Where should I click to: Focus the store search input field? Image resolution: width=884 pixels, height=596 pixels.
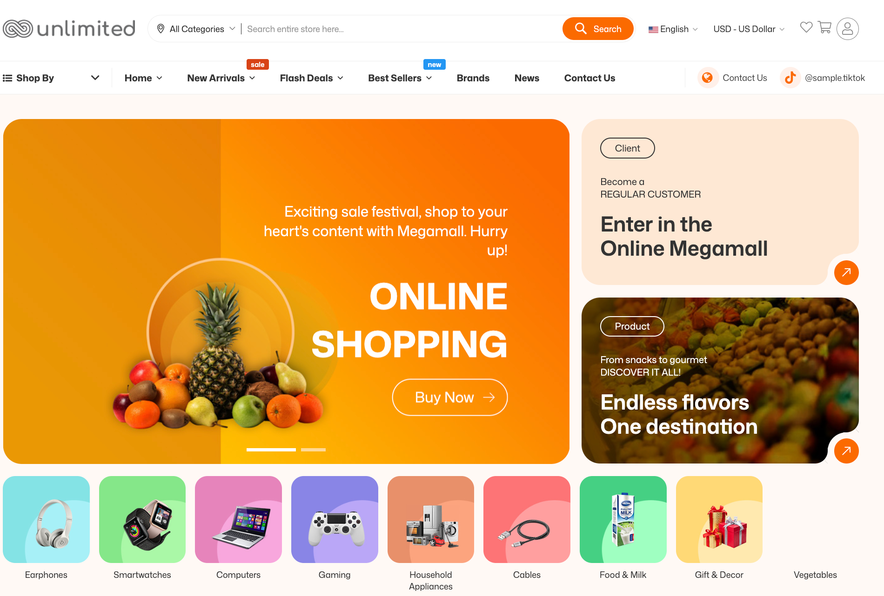[402, 29]
